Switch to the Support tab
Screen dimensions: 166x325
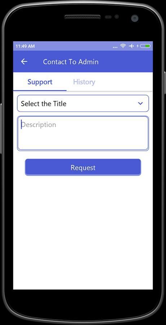(x=40, y=82)
